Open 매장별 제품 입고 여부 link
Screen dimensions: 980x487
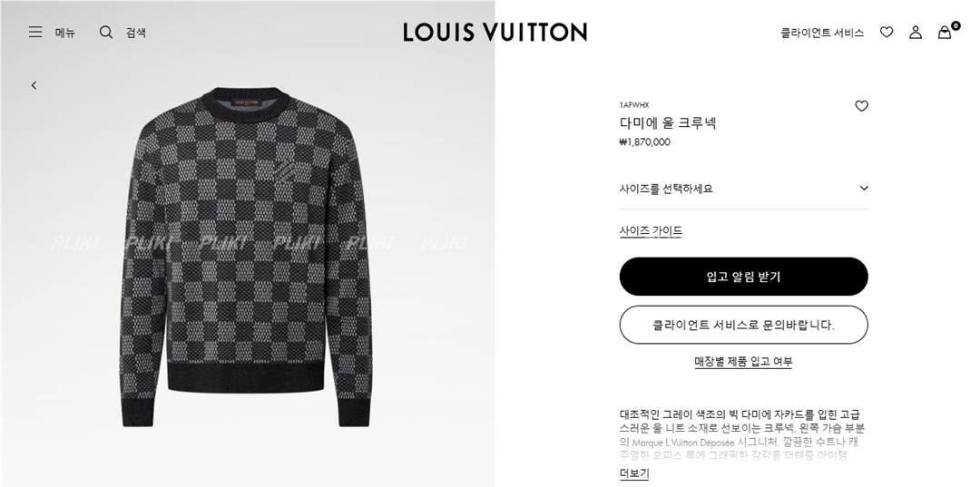tap(744, 362)
